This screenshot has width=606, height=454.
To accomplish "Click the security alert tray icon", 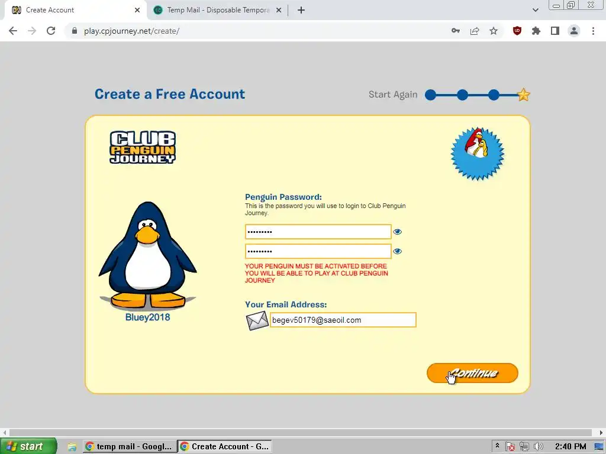I will point(510,447).
